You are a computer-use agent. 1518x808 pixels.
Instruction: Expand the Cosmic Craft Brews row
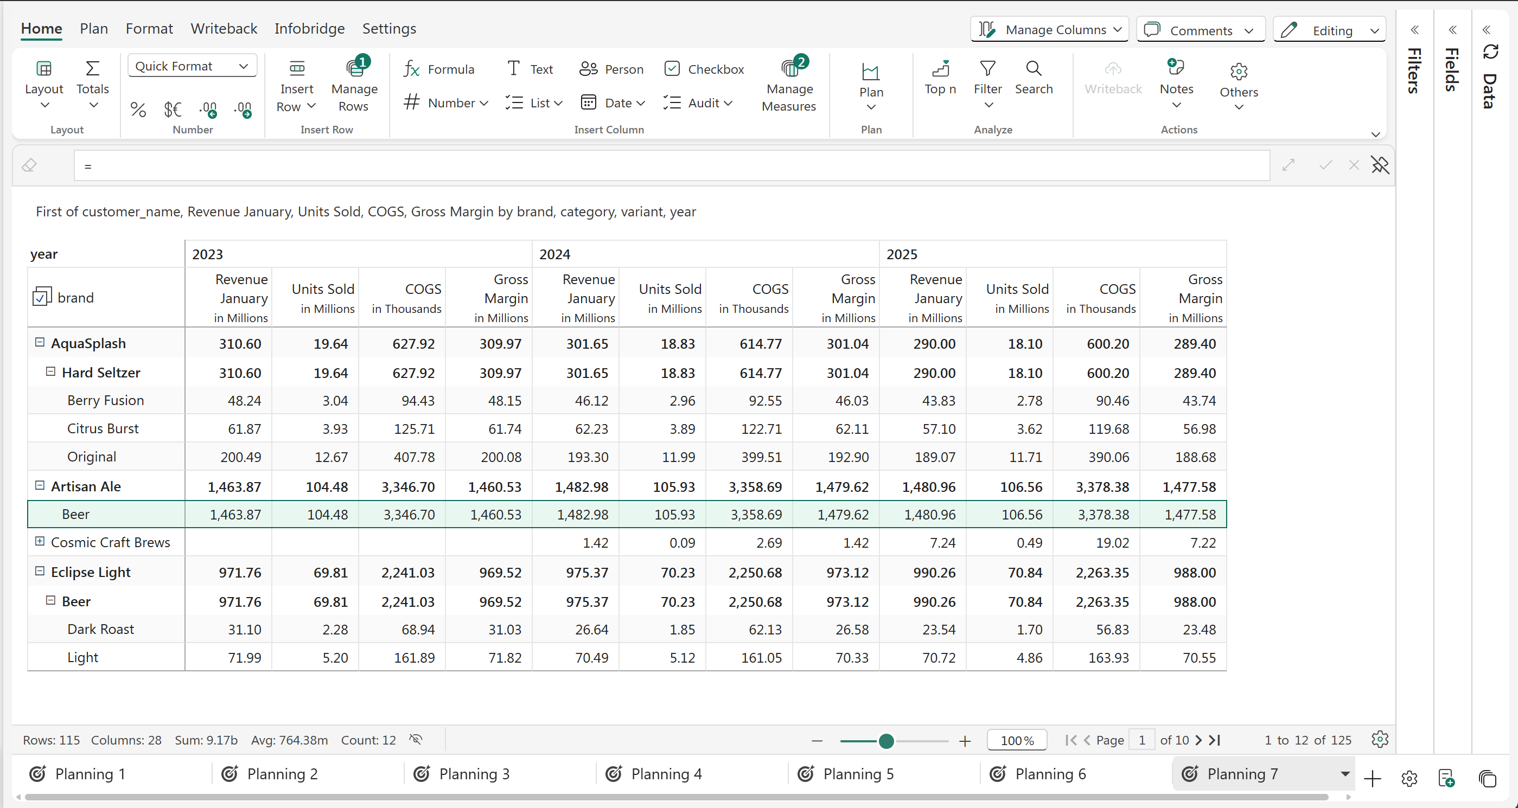[x=40, y=541]
